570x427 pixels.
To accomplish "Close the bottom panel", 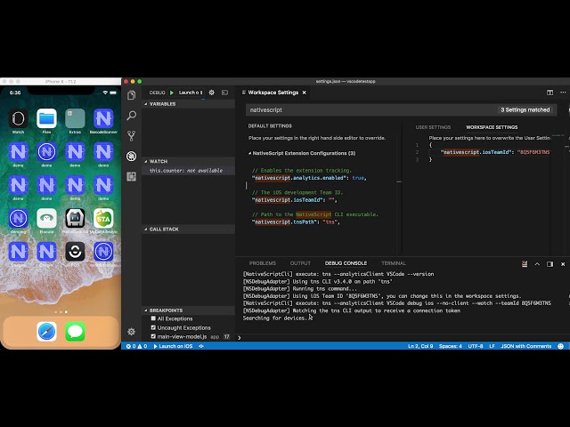I will point(563,264).
